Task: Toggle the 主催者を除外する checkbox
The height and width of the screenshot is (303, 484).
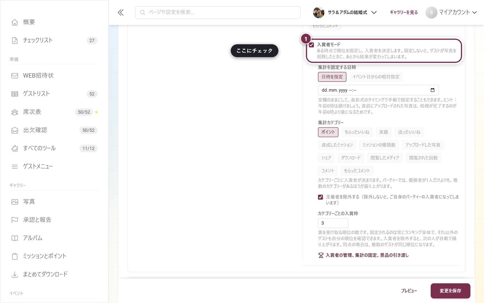Action: pyautogui.click(x=321, y=197)
